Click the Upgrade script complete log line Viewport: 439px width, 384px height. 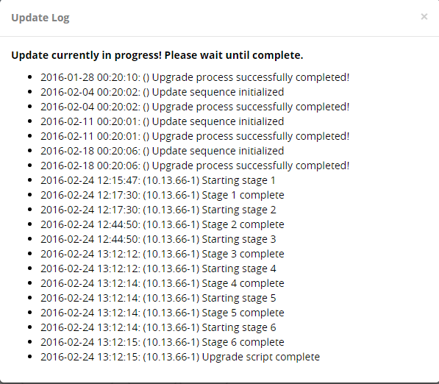[x=180, y=357]
